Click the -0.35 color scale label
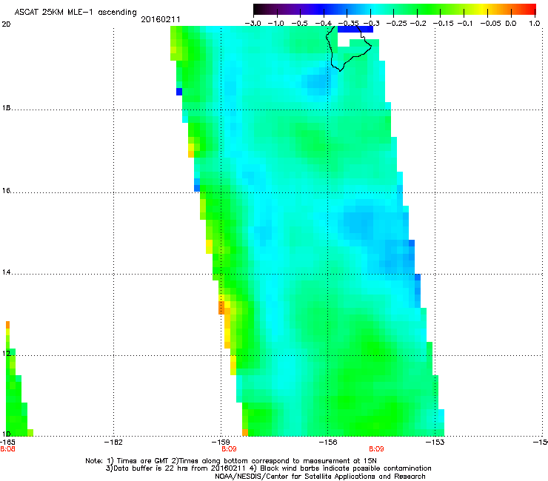 pos(348,24)
